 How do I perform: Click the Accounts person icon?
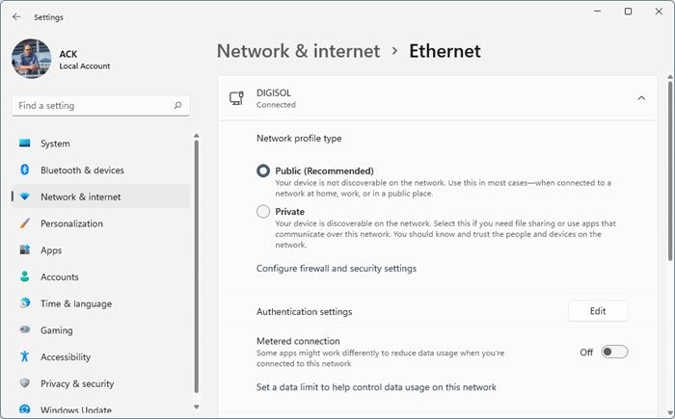[x=25, y=277]
